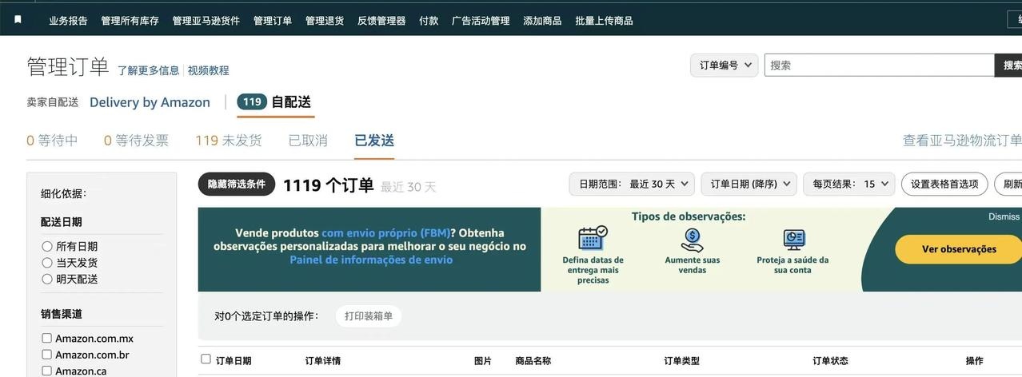
Task: Click the account health monitor icon
Action: pyautogui.click(x=793, y=239)
